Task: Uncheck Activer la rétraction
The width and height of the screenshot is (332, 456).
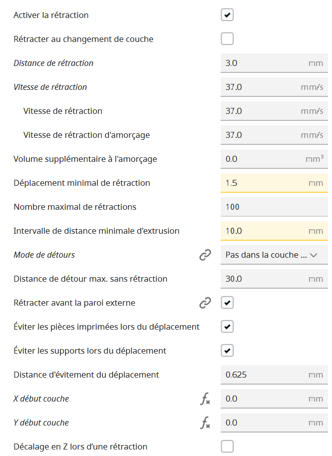Action: point(227,15)
